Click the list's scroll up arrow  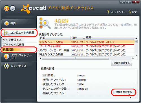point(136,38)
